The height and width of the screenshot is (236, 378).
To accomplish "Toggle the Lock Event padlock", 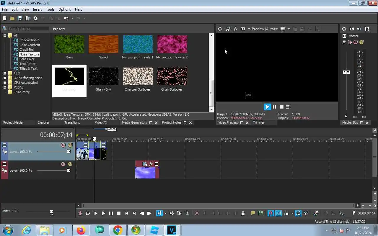I will (243, 213).
